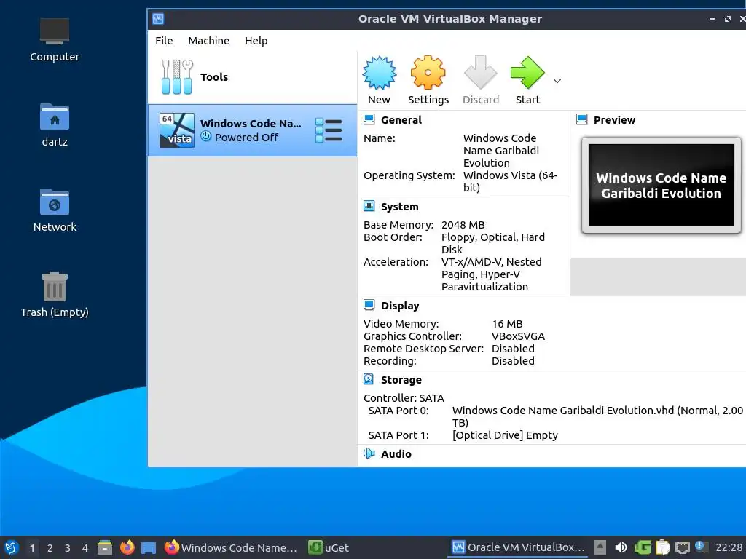746x559 pixels.
Task: Open the volume speaker tray icon
Action: point(621,547)
